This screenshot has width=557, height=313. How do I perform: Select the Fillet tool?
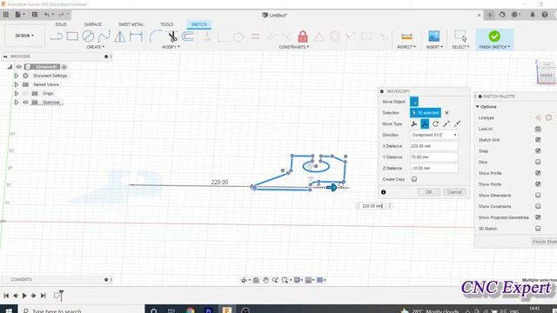tap(155, 37)
